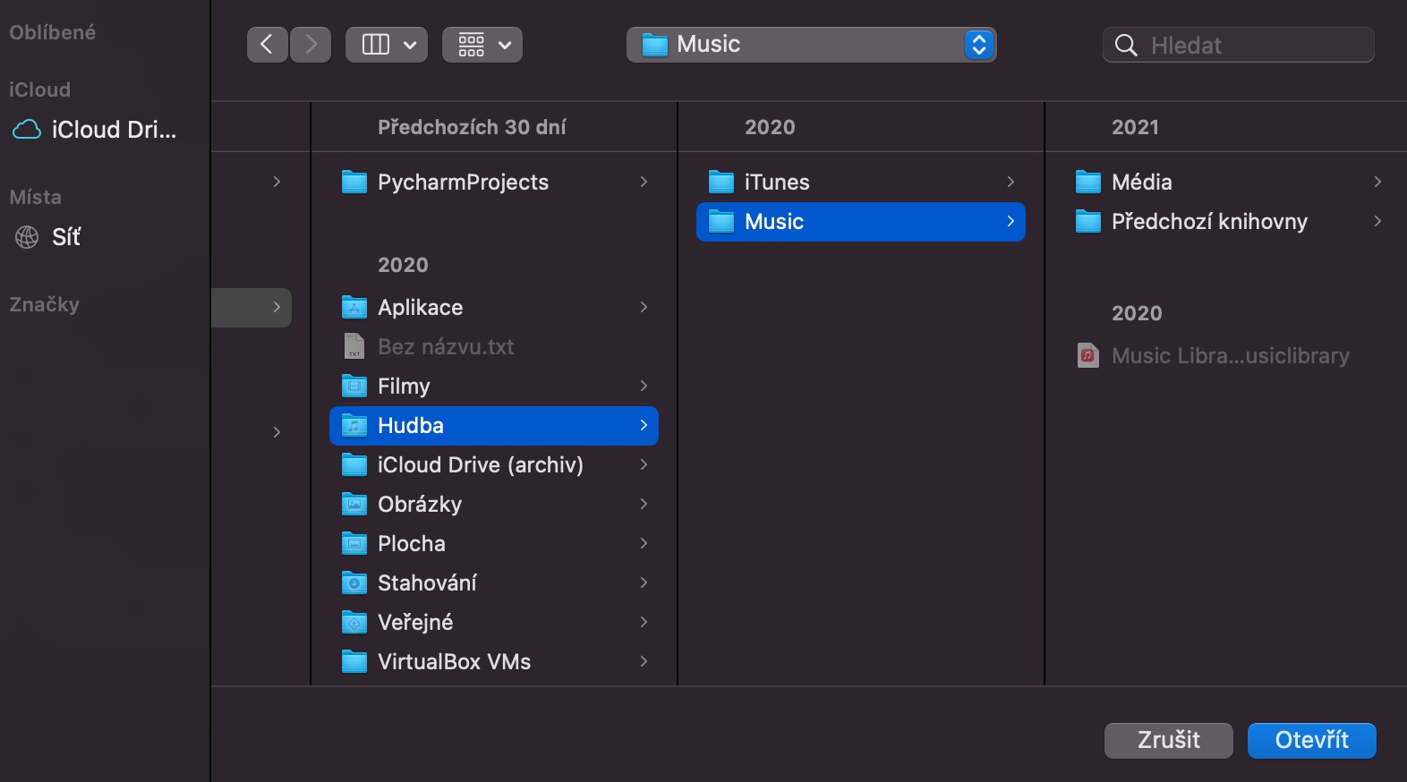This screenshot has height=782, width=1407.
Task: Select the VirtualBox VMs folder
Action: 454,662
